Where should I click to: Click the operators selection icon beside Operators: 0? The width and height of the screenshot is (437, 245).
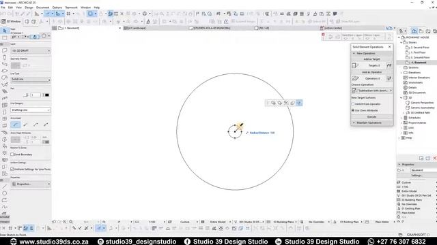click(x=389, y=79)
